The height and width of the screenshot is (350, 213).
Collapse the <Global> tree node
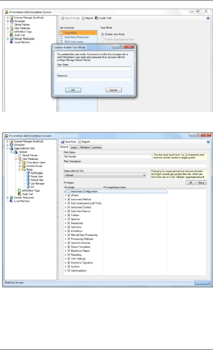[11, 152]
